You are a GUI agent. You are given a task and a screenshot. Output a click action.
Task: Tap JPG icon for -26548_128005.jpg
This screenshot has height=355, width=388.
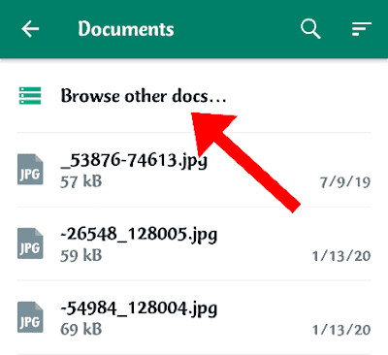tap(30, 243)
